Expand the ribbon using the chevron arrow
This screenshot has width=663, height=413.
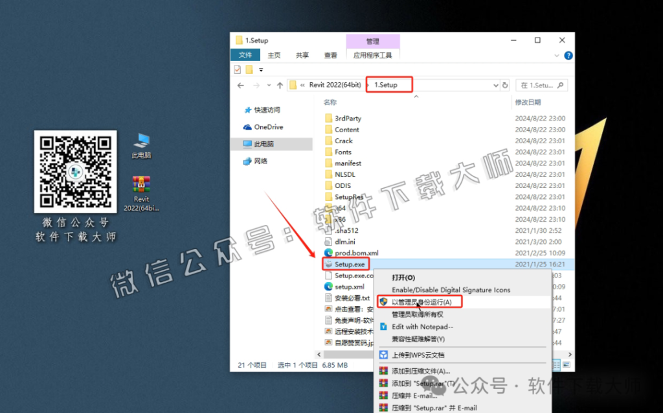click(x=557, y=55)
